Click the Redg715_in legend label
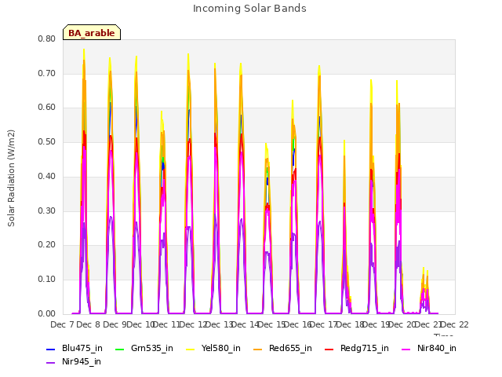The image size is (502, 377). coord(365,349)
